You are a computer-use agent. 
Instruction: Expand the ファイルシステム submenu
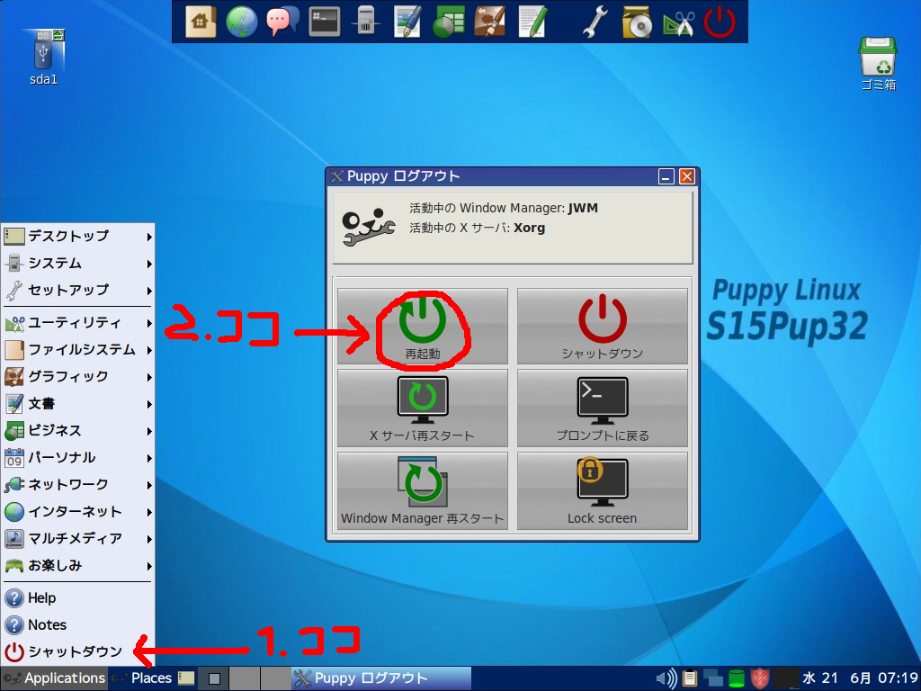pyautogui.click(x=77, y=350)
